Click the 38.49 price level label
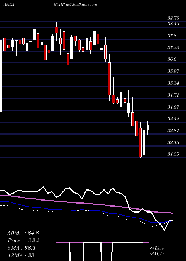This screenshot has width=186, height=261. click(x=173, y=24)
